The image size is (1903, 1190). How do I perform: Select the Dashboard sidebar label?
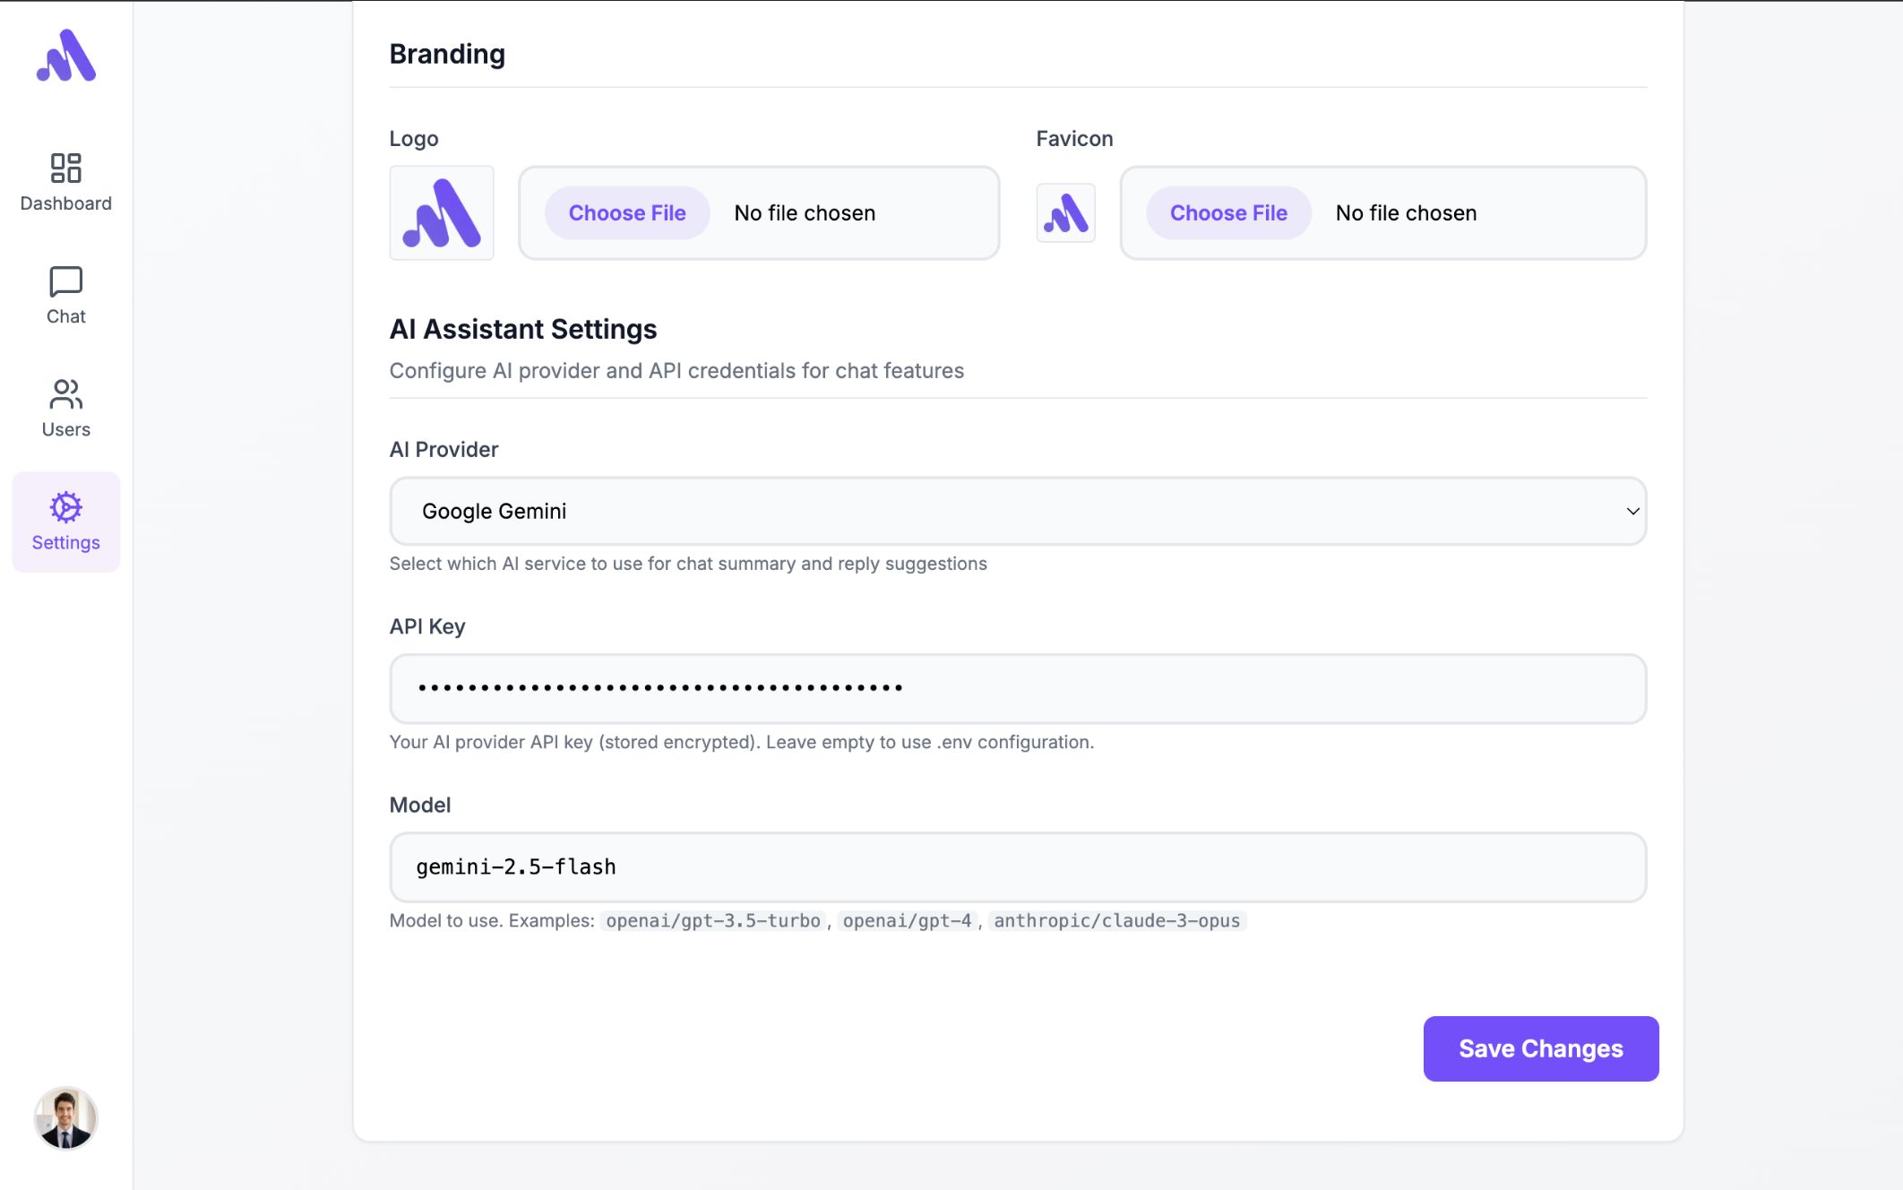pos(65,203)
